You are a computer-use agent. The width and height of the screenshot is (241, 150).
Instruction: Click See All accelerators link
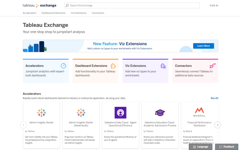[x=214, y=98]
